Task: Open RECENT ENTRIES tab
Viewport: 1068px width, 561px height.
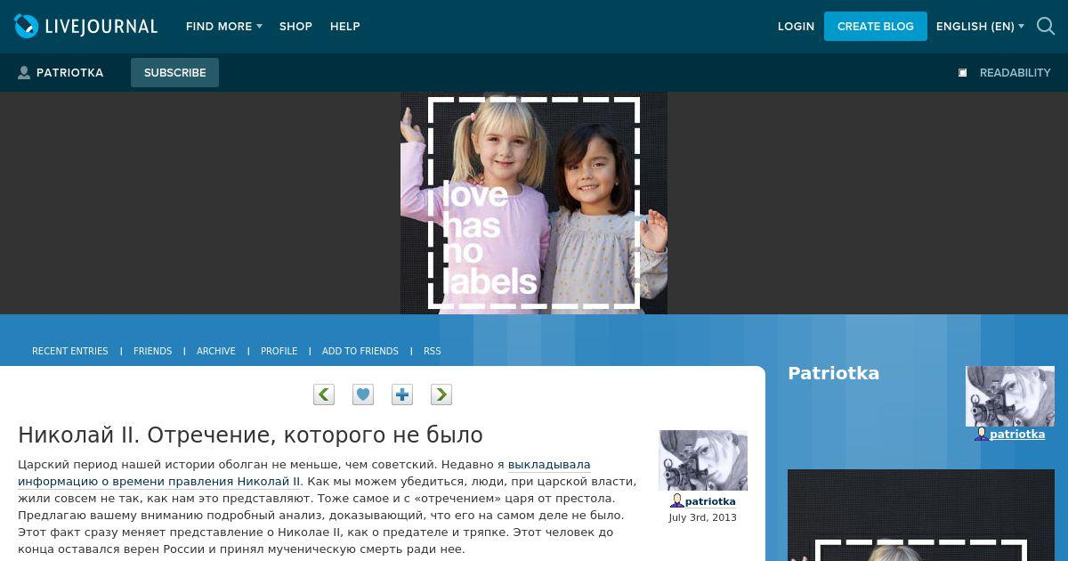Action: [70, 351]
